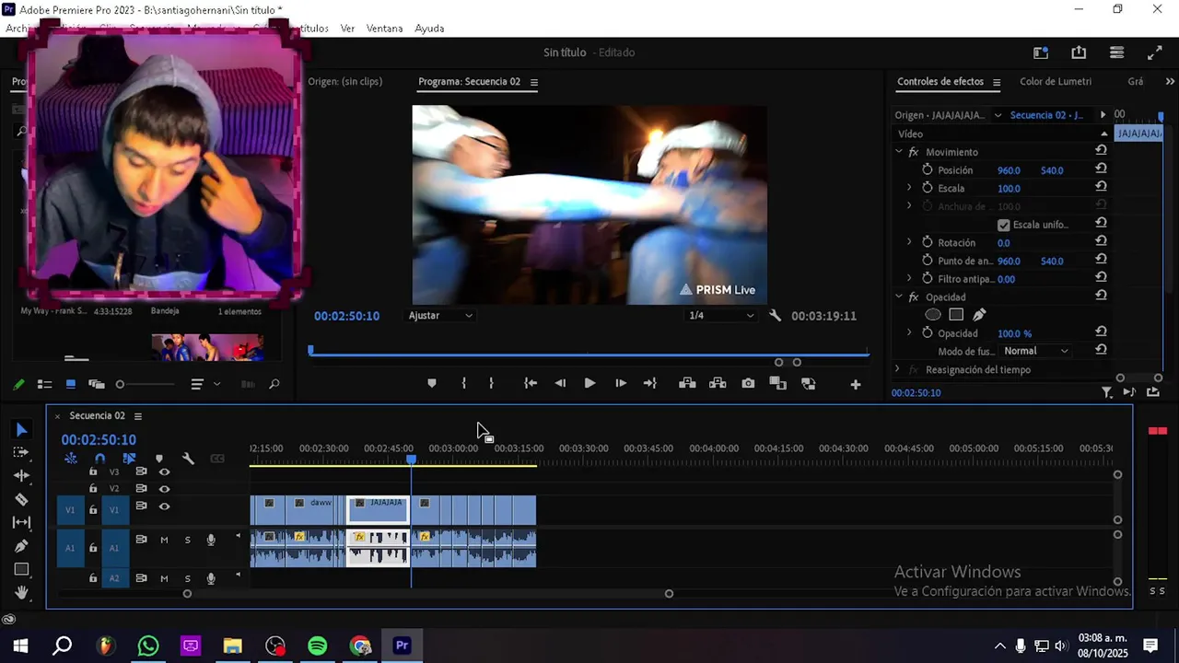Select the Selection tool arrow
Screen dimensions: 1179x663
(x=22, y=430)
